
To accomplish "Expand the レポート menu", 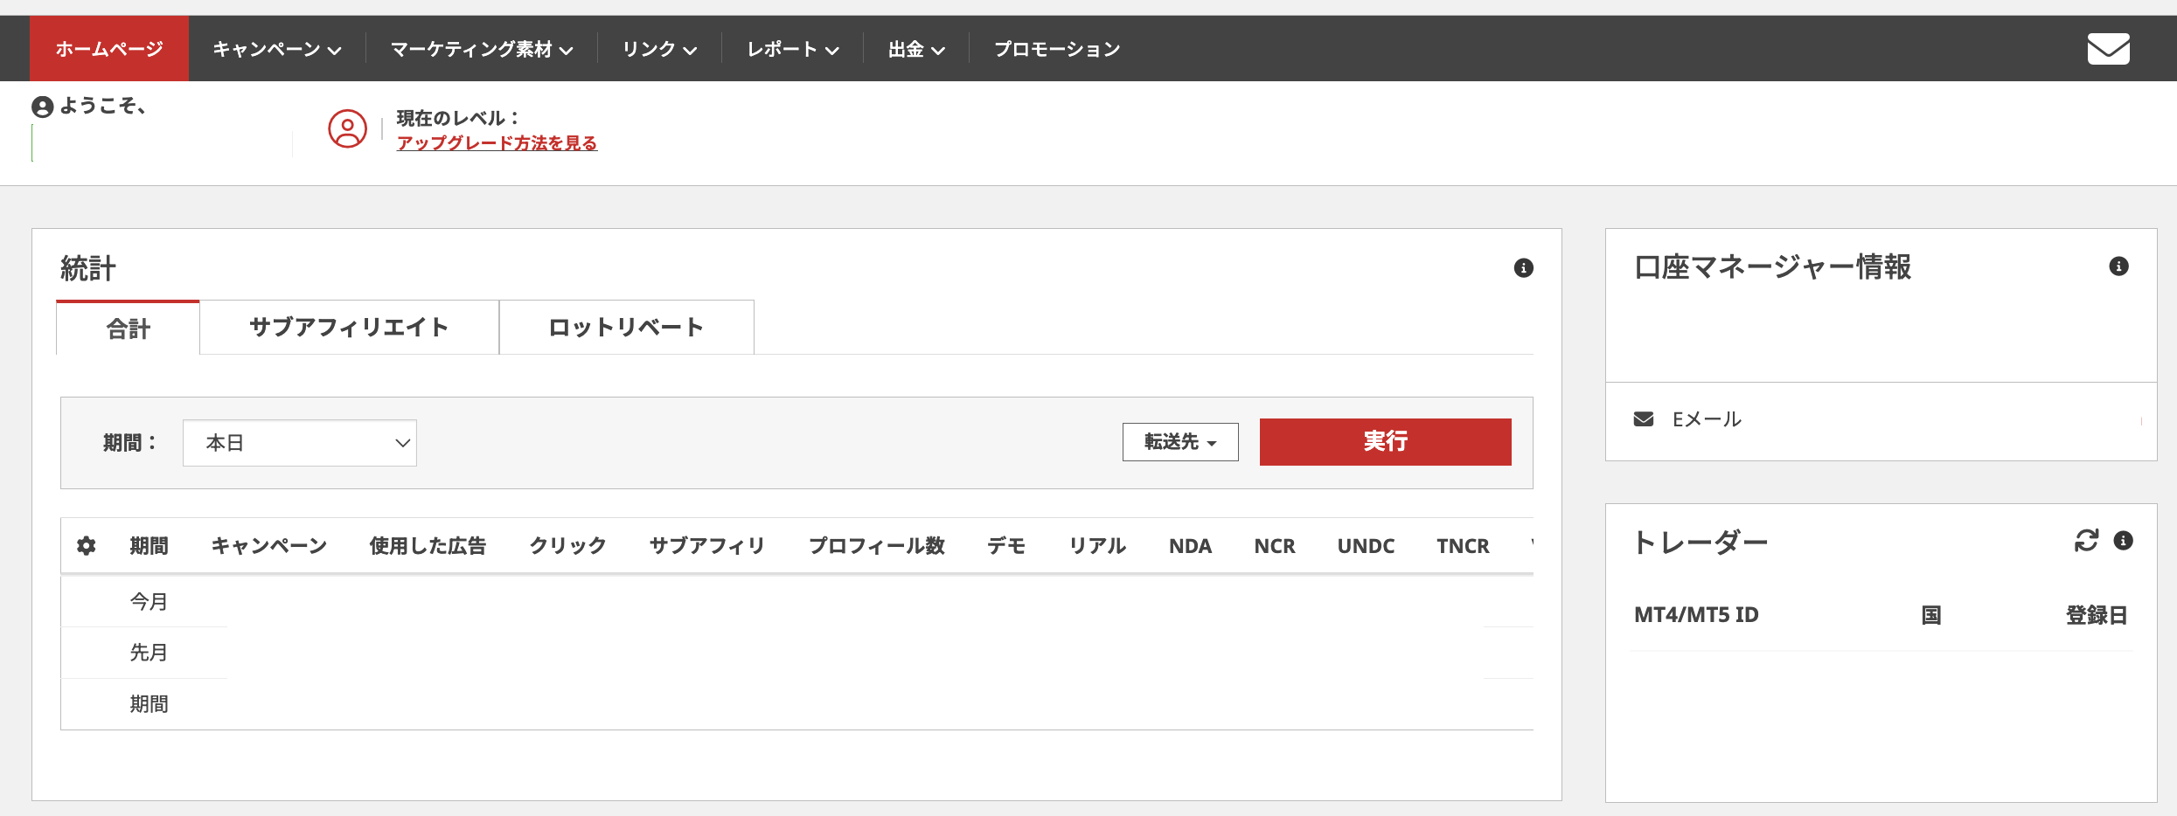I will [x=792, y=50].
